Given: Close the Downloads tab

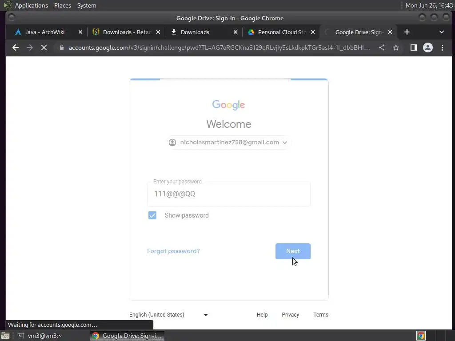Looking at the screenshot, I should (x=235, y=32).
